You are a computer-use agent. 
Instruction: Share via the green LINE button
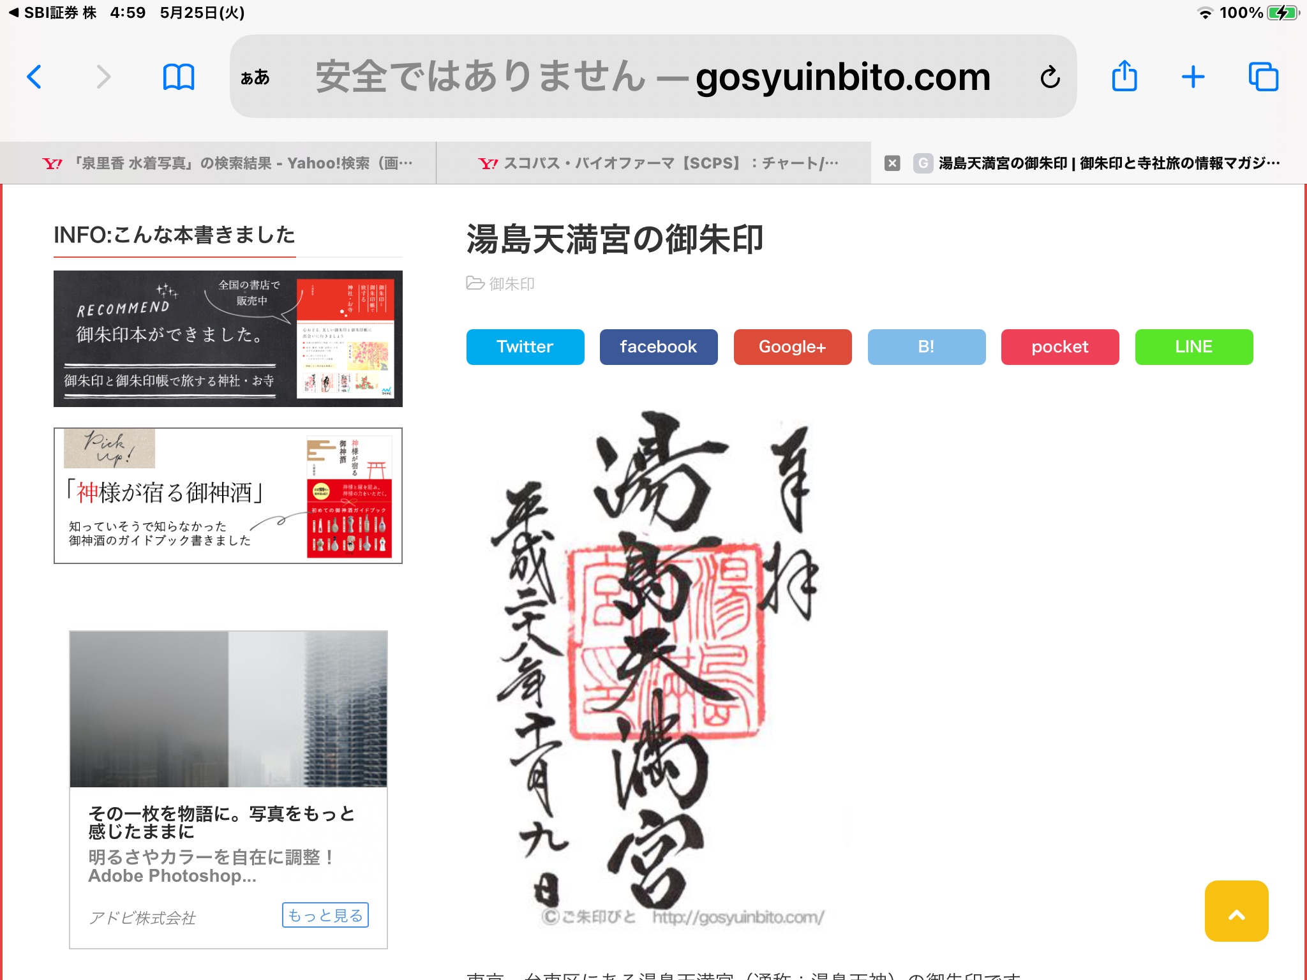(1193, 347)
